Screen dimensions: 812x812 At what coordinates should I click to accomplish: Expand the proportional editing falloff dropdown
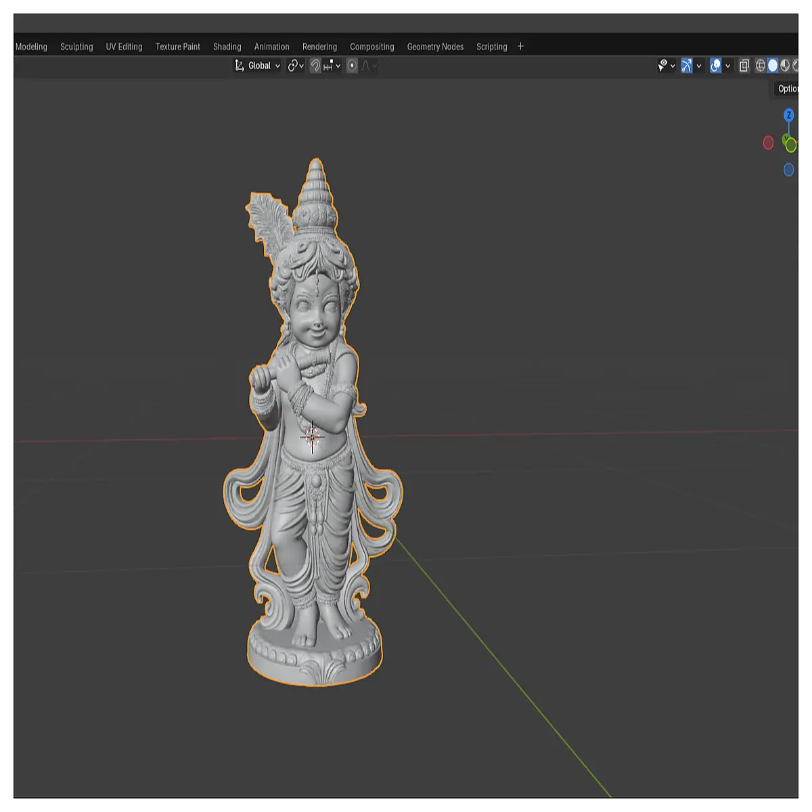point(369,66)
